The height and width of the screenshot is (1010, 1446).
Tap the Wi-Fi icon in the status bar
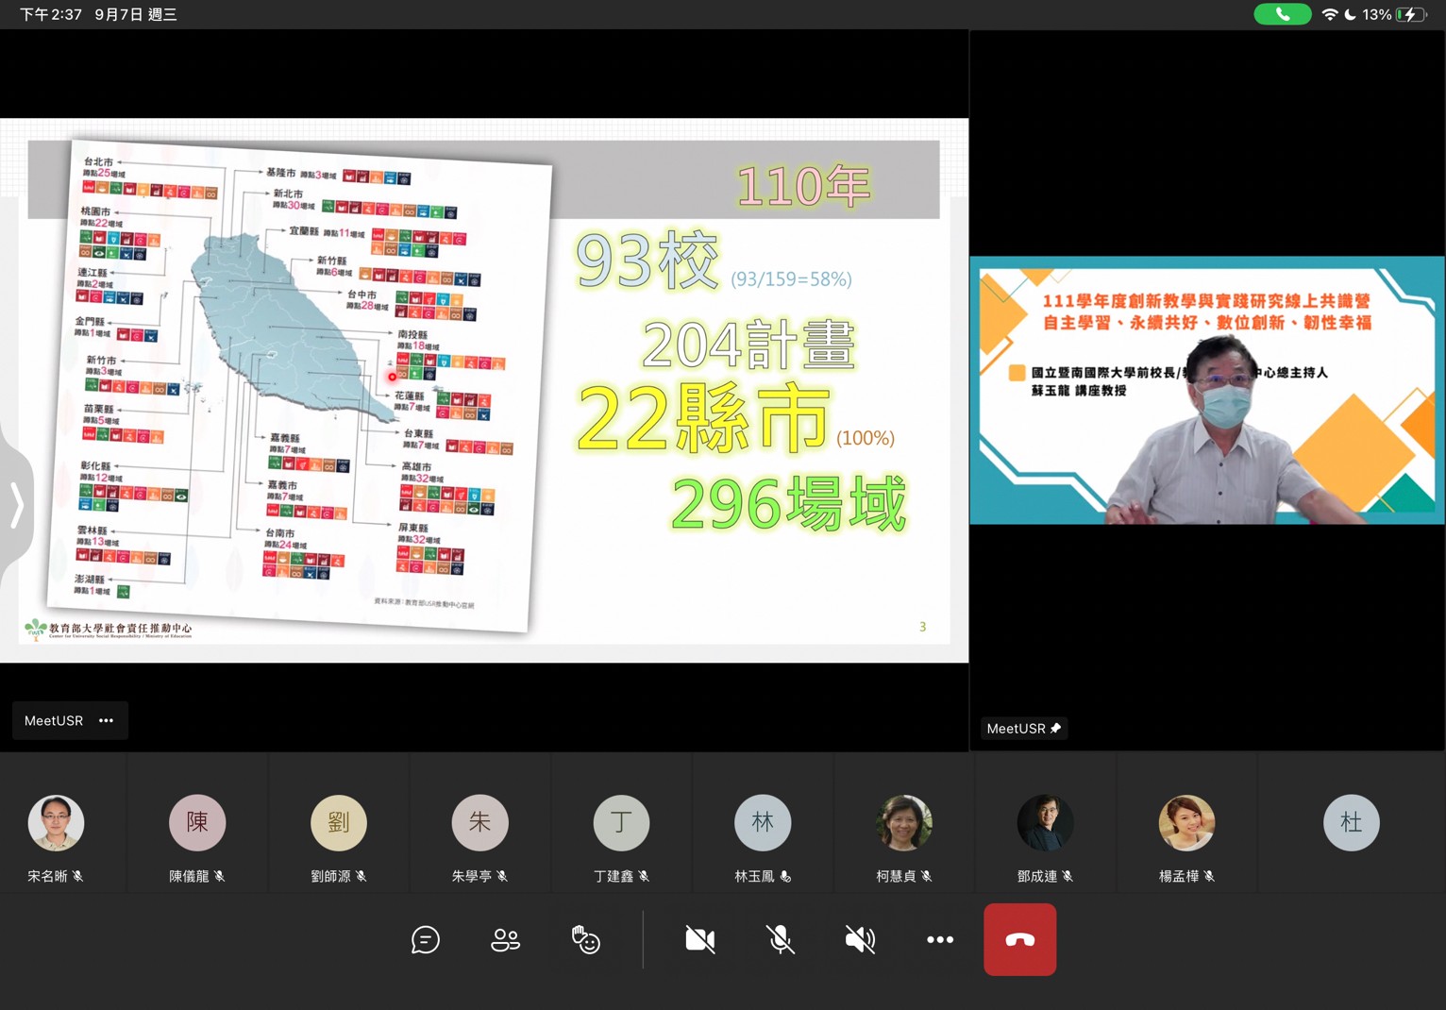1330,14
